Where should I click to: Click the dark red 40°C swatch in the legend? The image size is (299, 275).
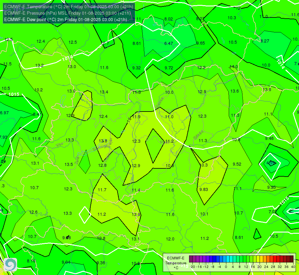tap(292, 259)
